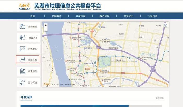Click the 地图API round icon
183x107 pixels.
coord(22,38)
